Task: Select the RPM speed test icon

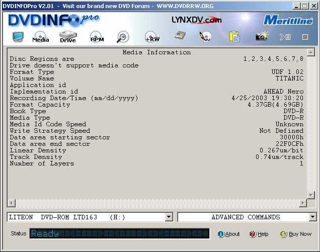Action: click(97, 37)
